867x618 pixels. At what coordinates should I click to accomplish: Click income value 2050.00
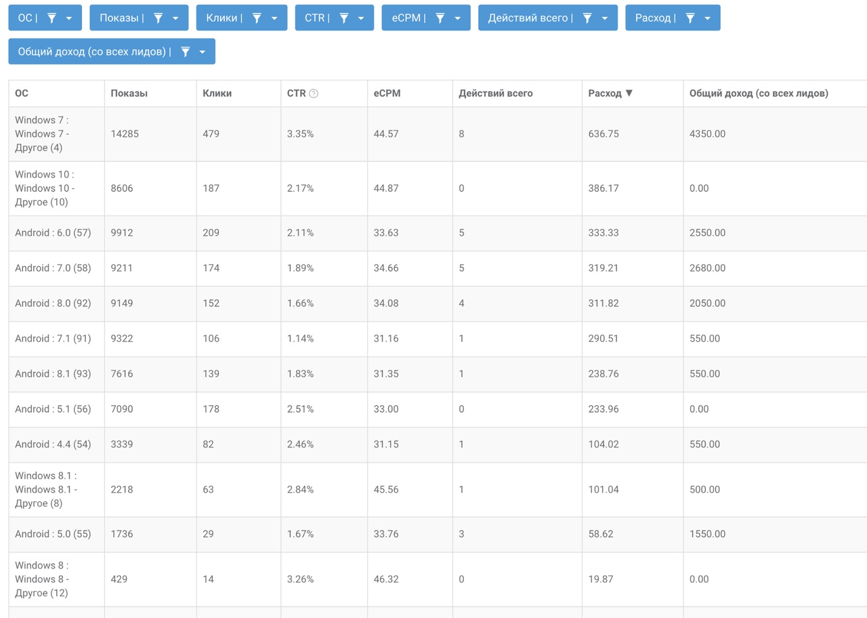coord(707,303)
